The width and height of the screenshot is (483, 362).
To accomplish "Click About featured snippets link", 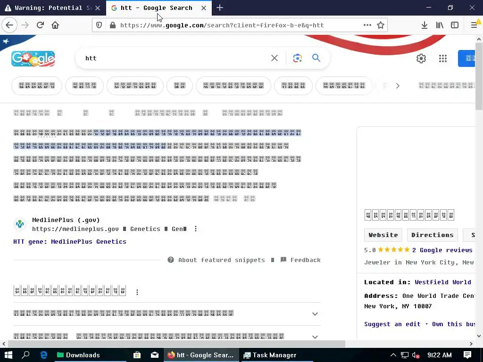I will point(222,260).
